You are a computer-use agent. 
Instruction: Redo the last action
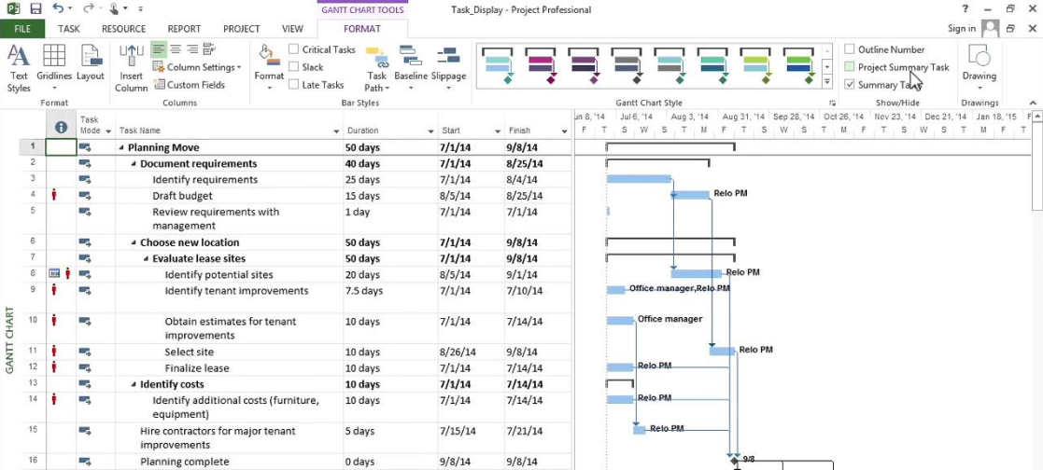click(x=89, y=9)
